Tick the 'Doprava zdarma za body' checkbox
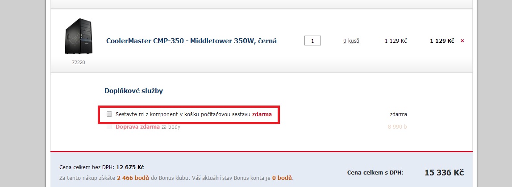The image size is (512, 187). click(109, 126)
